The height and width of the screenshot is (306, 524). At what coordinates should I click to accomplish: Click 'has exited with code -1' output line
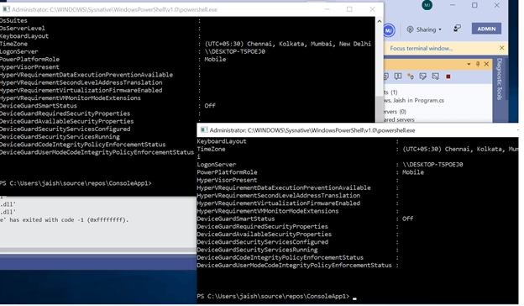tap(64, 219)
